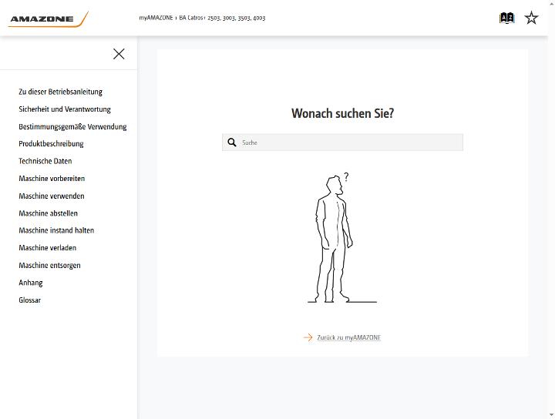Follow the Zurück zu myAMAZONE link

(348, 337)
